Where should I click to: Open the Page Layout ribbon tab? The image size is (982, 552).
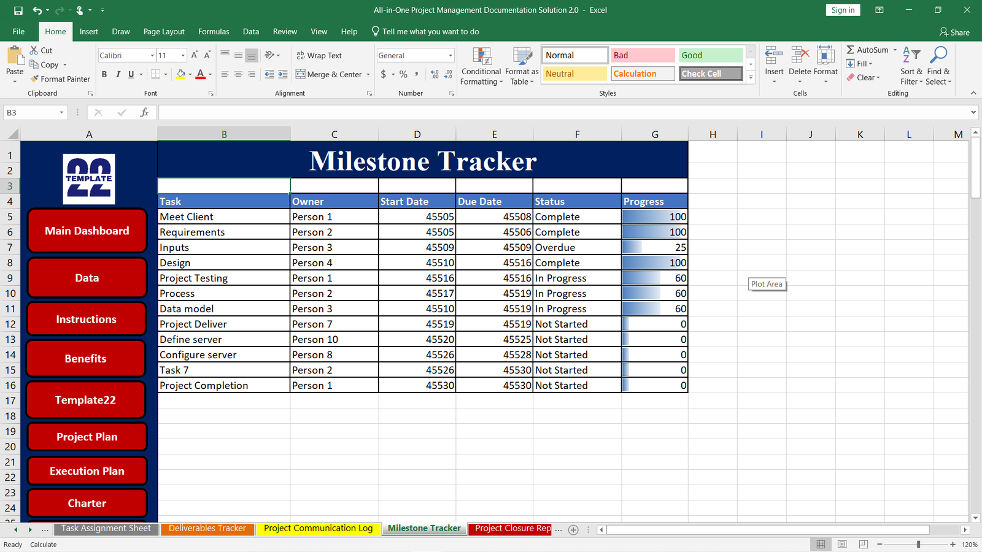pos(164,31)
